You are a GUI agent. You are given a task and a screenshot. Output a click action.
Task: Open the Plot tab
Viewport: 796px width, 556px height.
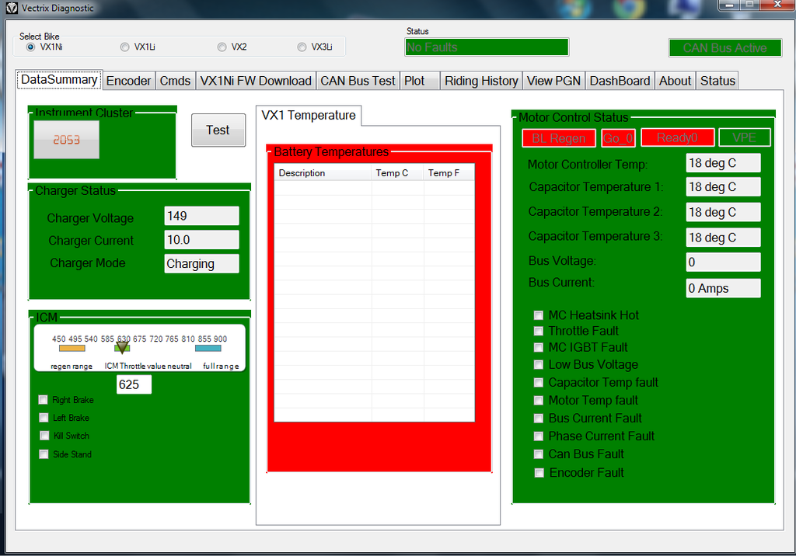(419, 82)
